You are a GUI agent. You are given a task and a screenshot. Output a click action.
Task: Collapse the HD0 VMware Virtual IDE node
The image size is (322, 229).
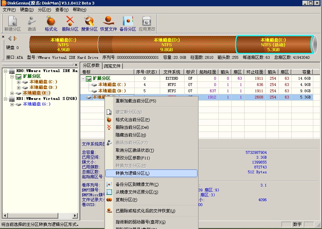(x=6, y=71)
